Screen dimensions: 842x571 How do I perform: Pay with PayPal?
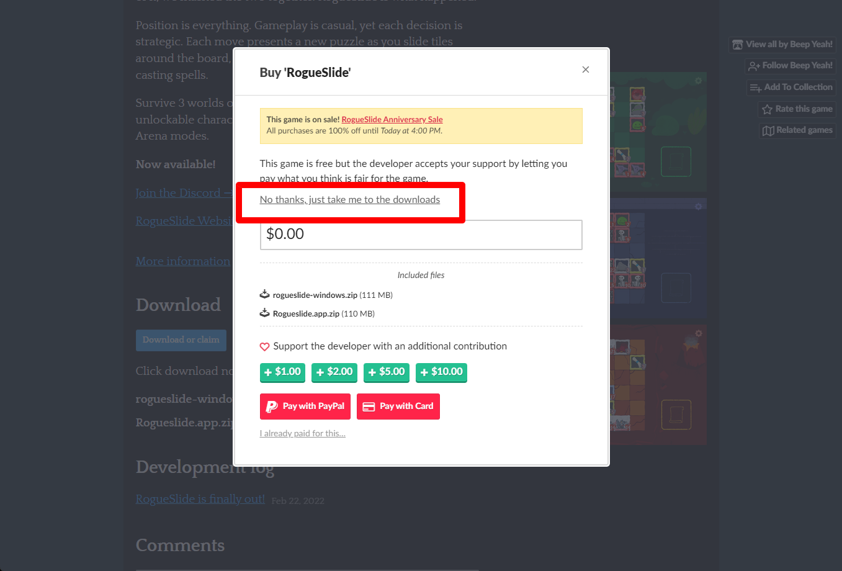point(305,407)
